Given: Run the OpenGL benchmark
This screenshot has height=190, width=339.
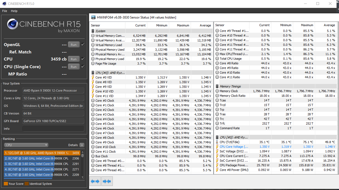Looking at the screenshot, I should click(74, 45).
